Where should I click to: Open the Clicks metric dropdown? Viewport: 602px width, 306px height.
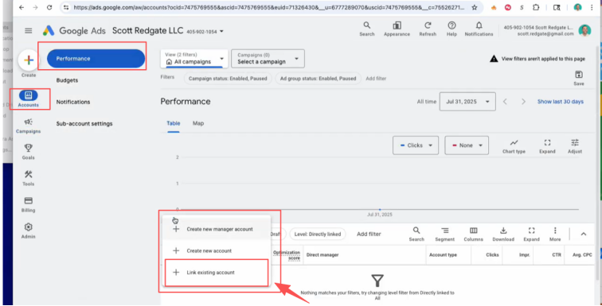coord(416,145)
